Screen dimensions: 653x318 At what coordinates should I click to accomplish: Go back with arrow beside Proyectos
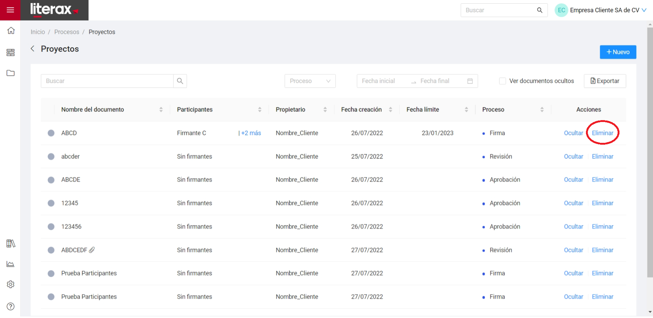pyautogui.click(x=33, y=49)
